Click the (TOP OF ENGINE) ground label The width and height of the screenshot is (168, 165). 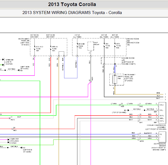[x=119, y=113]
